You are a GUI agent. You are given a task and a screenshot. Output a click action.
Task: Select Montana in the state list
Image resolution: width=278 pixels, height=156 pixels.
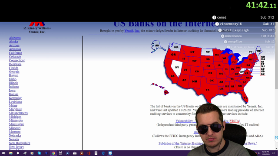click(x=14, y=132)
